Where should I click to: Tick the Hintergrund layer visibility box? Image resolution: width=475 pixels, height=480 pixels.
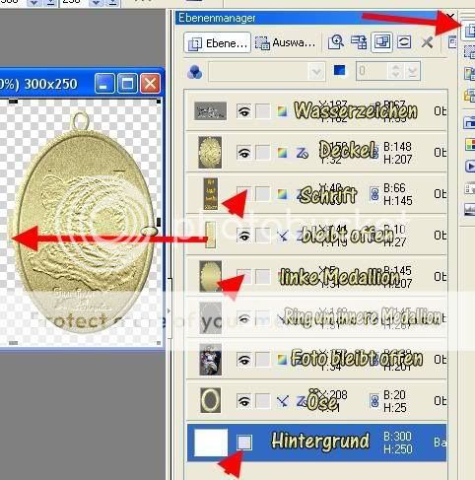pyautogui.click(x=244, y=443)
